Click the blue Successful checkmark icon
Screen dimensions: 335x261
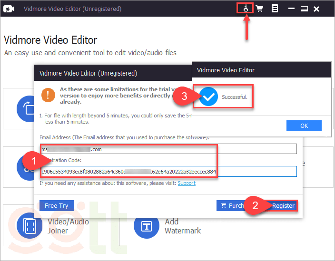click(208, 97)
